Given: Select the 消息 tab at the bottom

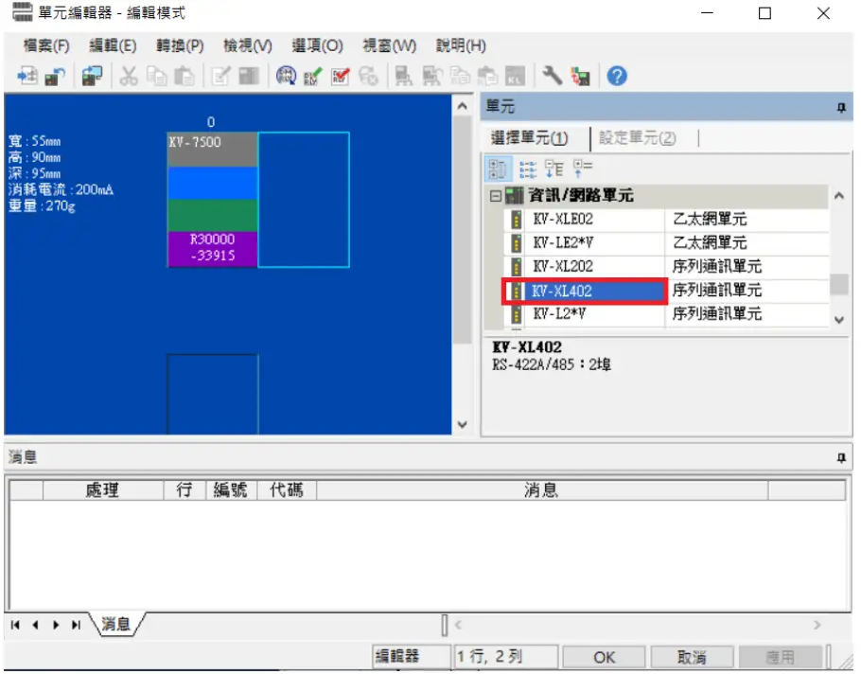Looking at the screenshot, I should [x=112, y=624].
